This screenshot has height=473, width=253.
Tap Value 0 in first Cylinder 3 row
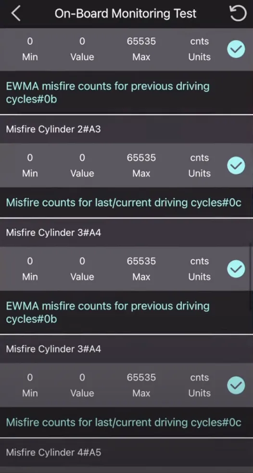point(82,269)
